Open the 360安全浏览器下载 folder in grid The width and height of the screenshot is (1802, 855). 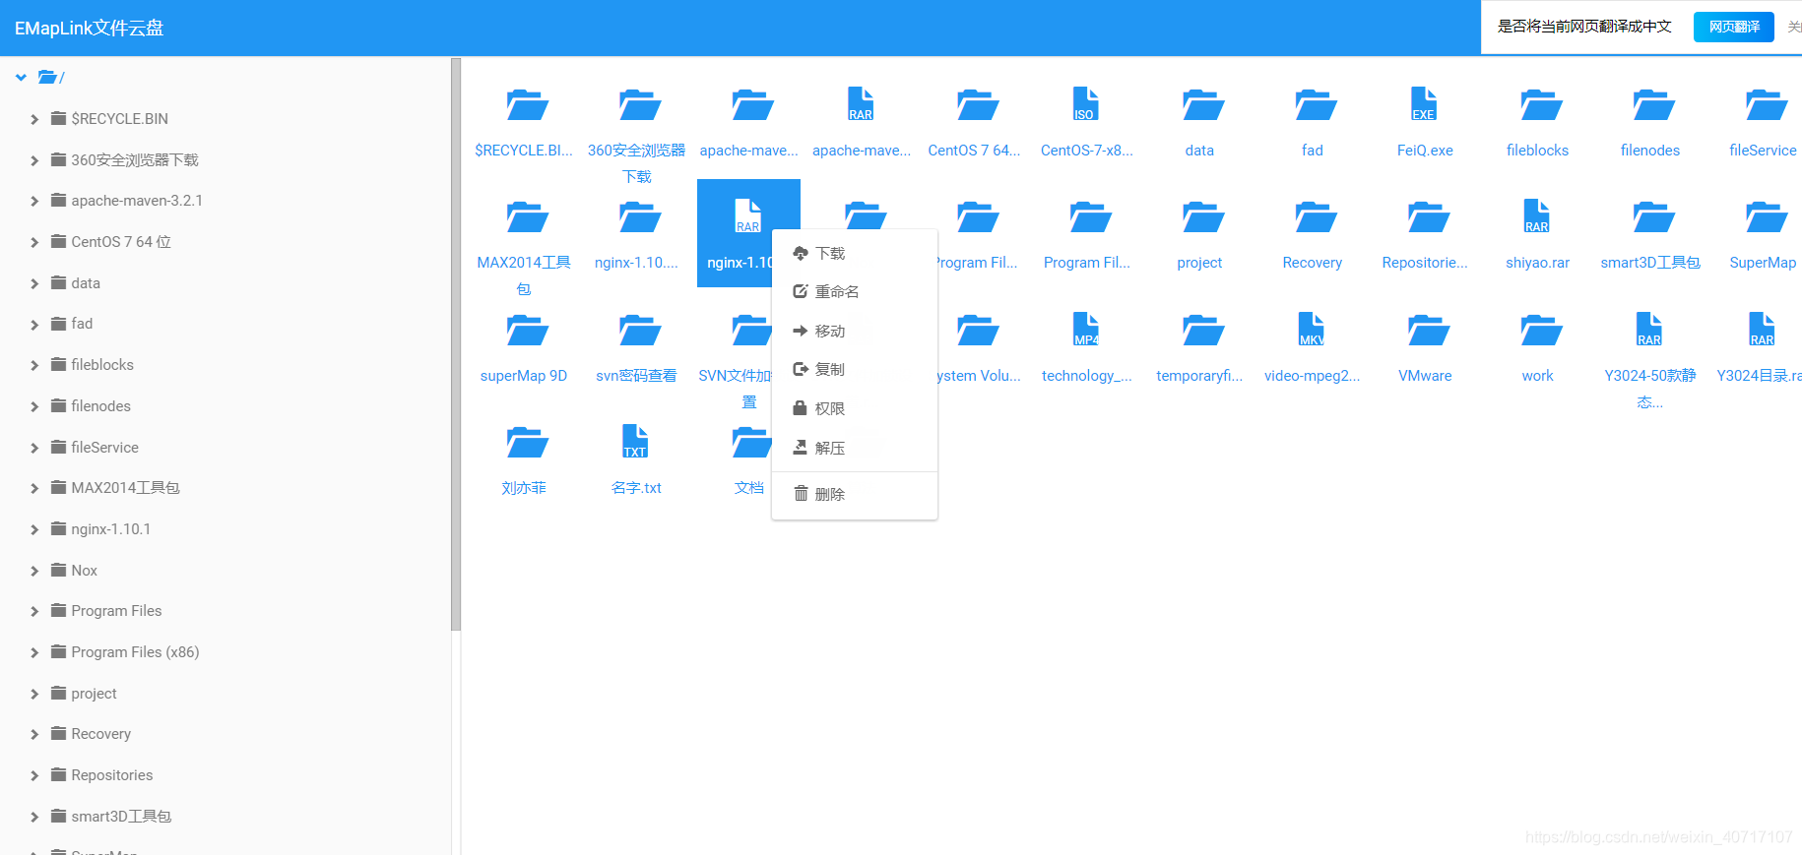click(x=640, y=104)
